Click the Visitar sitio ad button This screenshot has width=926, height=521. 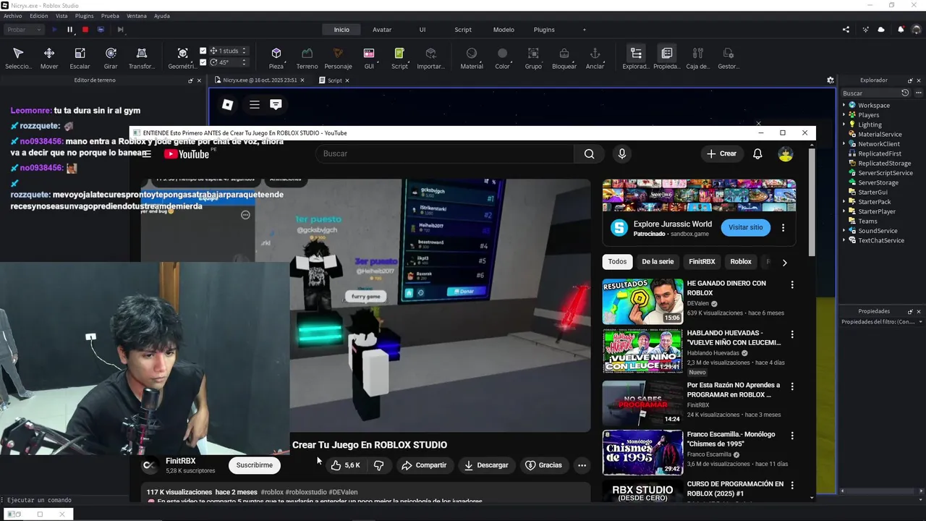click(x=745, y=227)
